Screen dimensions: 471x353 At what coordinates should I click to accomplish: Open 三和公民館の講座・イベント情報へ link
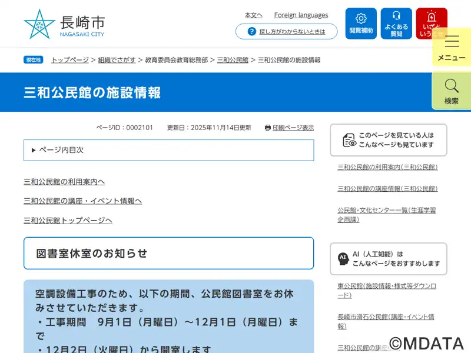click(x=82, y=201)
